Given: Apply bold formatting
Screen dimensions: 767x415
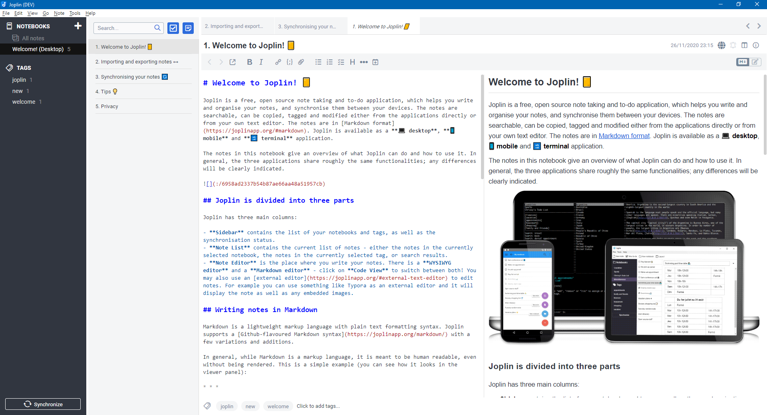Looking at the screenshot, I should point(250,62).
